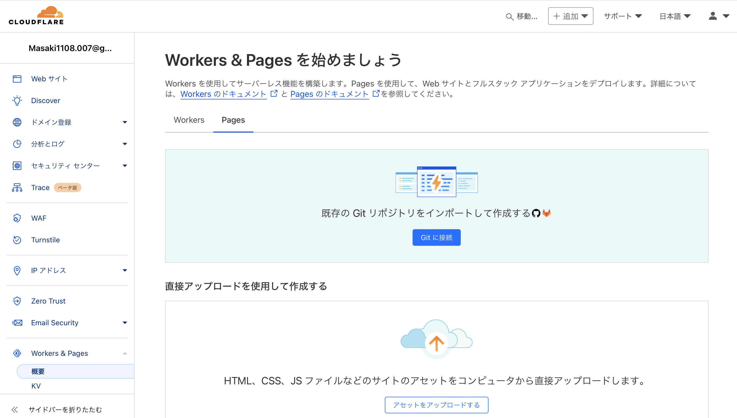The width and height of the screenshot is (737, 418).
Task: Open the 日本語 language dropdown
Action: click(675, 16)
